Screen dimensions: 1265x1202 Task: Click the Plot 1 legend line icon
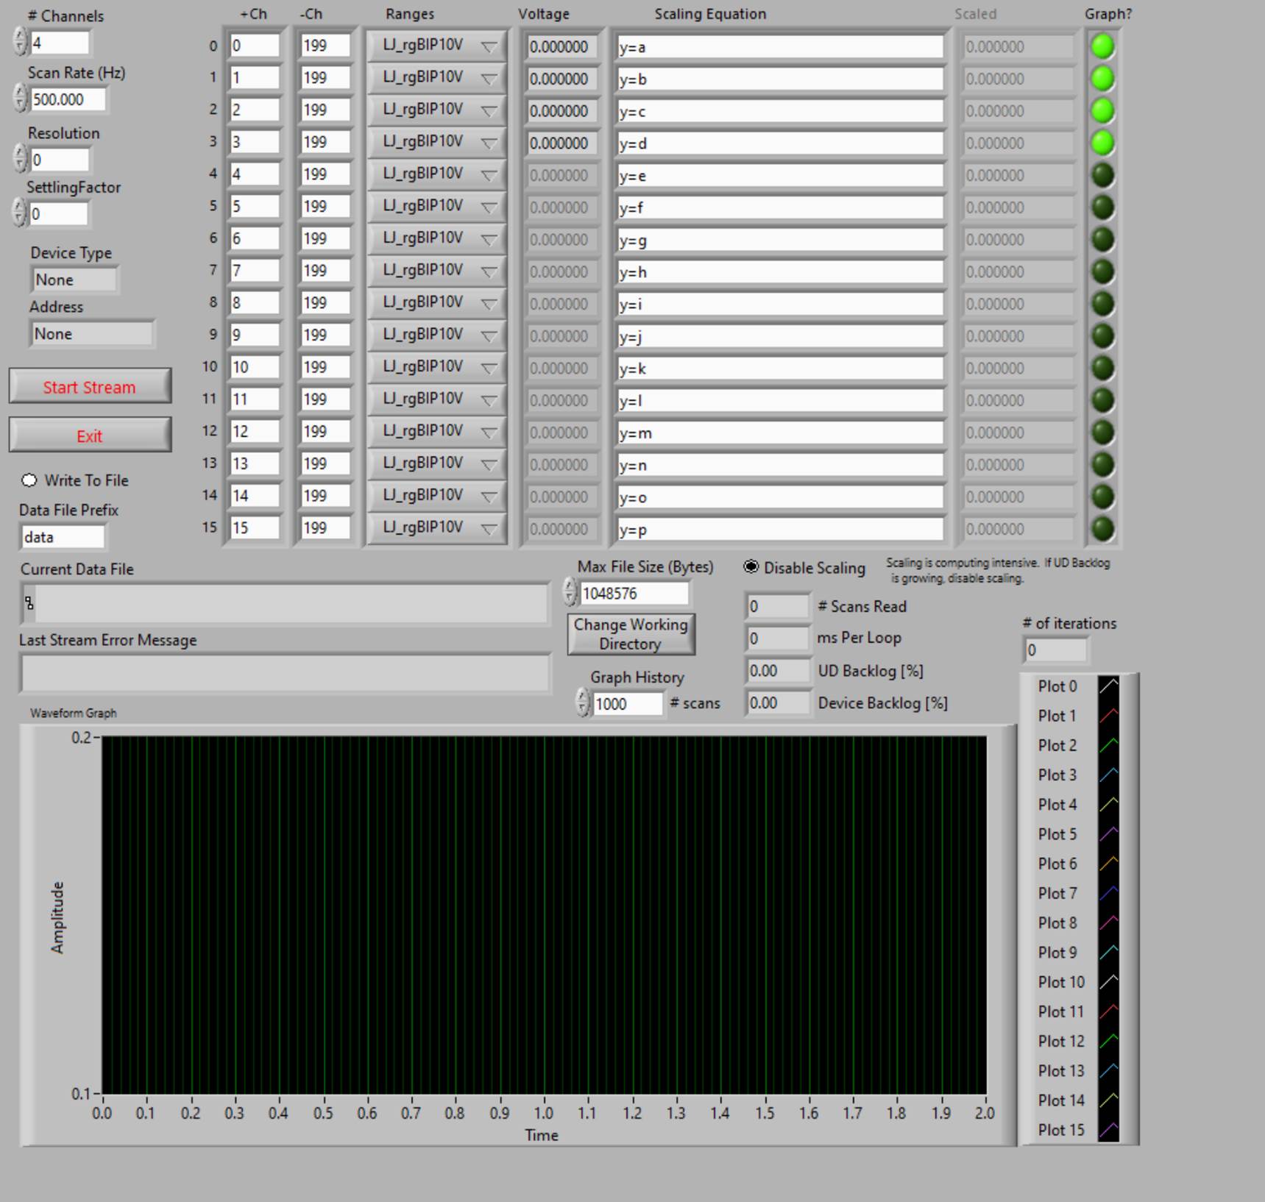[1108, 715]
